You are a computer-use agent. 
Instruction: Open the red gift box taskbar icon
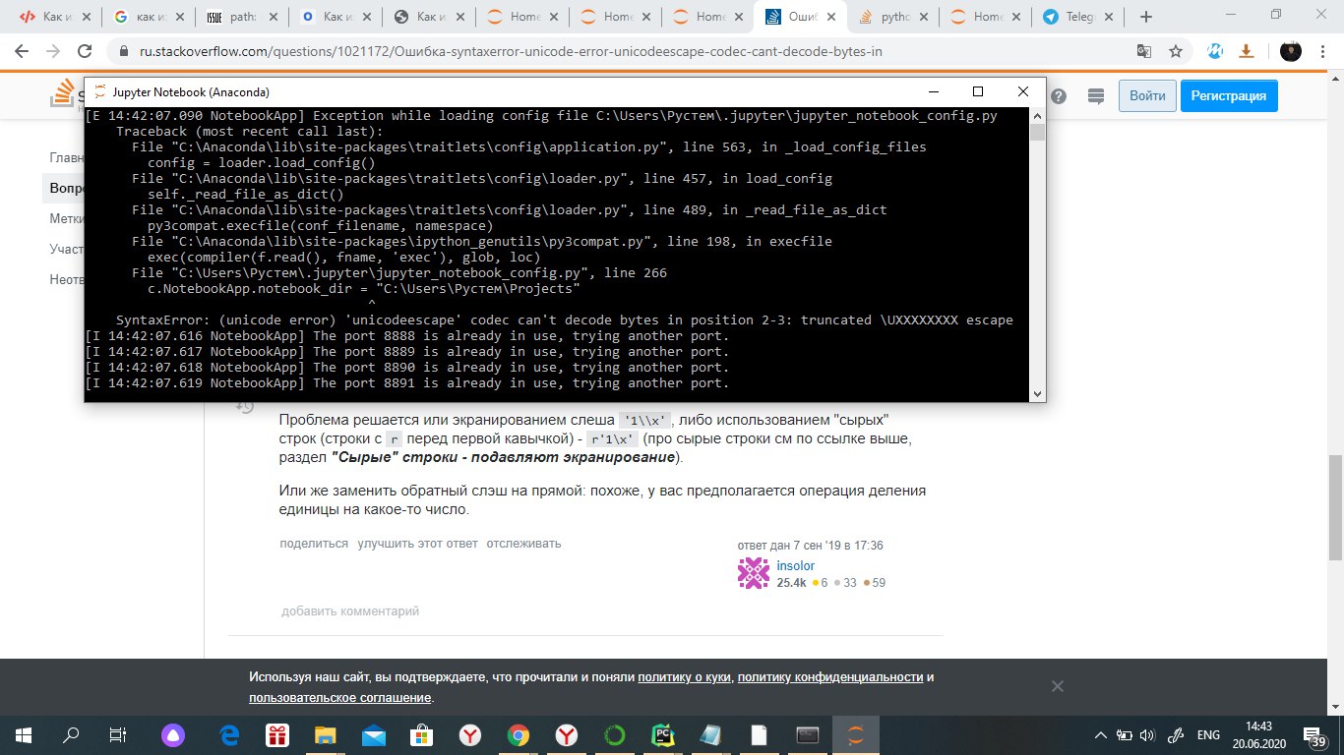pyautogui.click(x=276, y=734)
